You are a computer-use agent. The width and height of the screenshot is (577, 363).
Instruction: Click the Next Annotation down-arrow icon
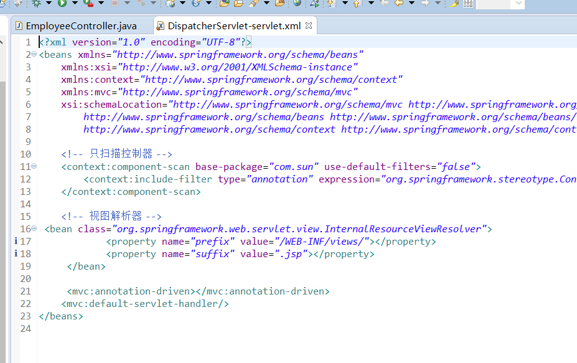coord(332,3)
